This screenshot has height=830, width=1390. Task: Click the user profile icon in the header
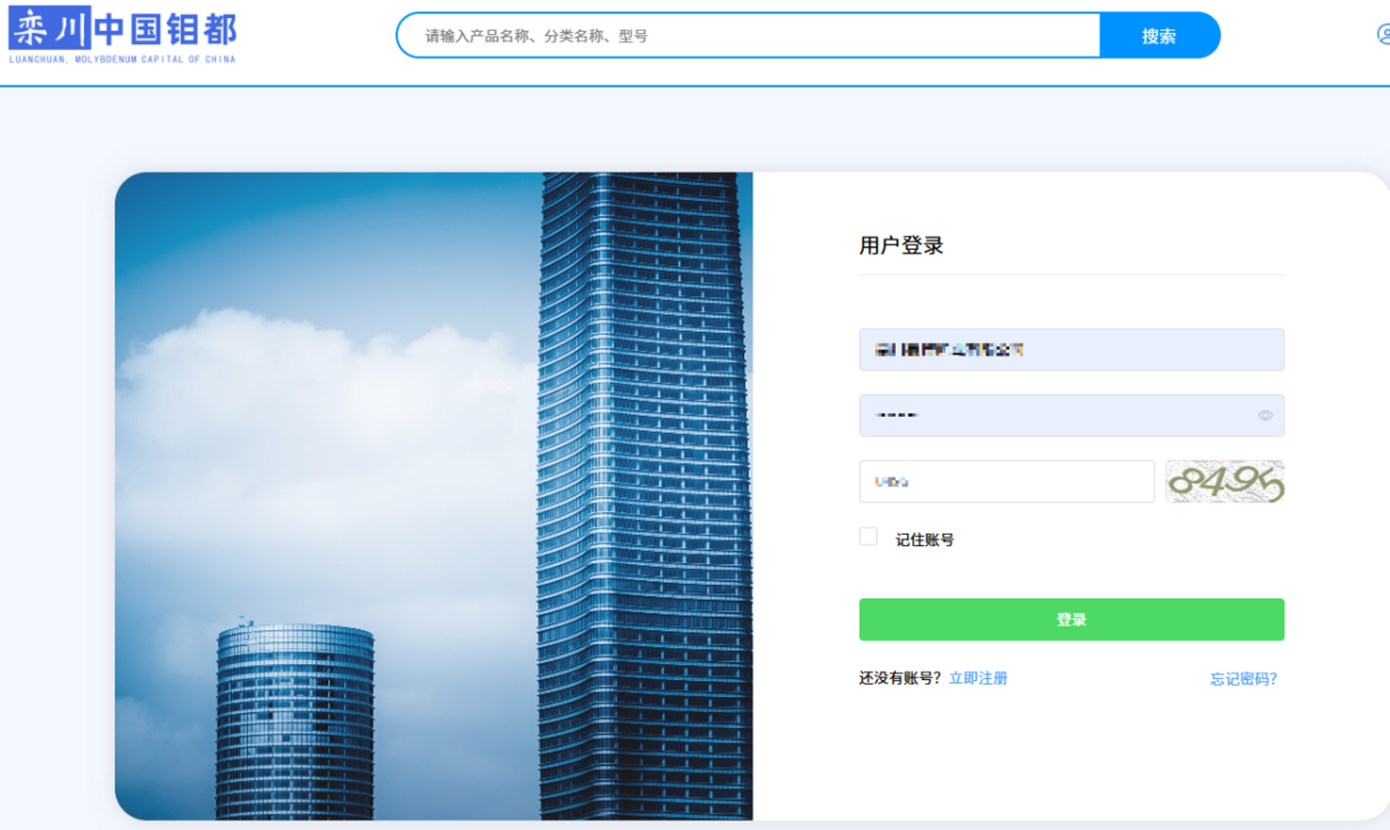click(x=1383, y=34)
